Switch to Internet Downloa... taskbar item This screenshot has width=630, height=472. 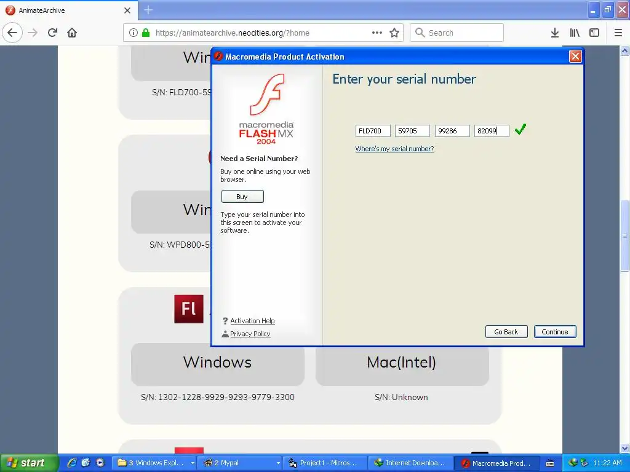[411, 463]
